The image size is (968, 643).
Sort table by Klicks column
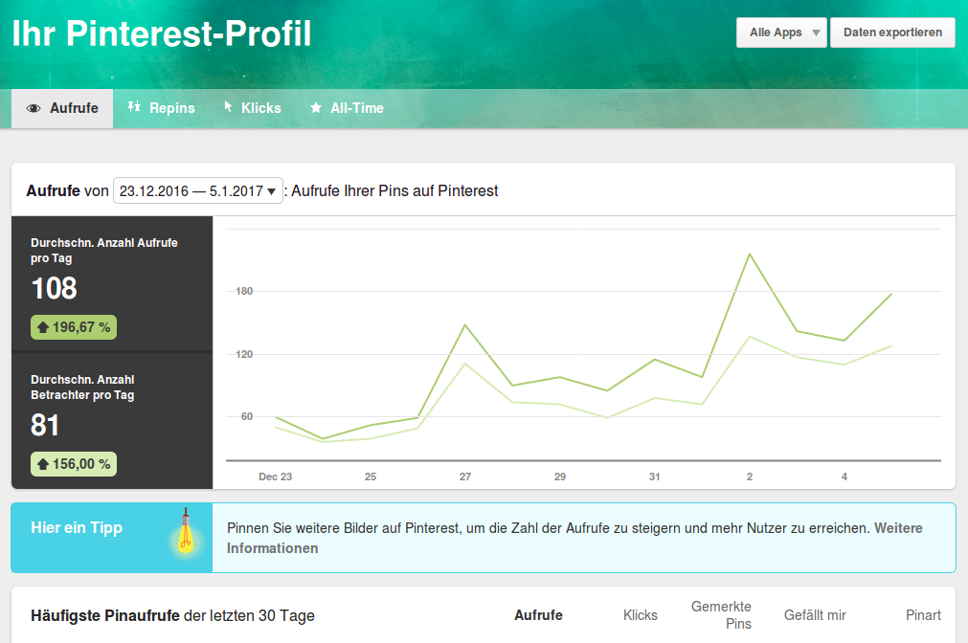[641, 615]
